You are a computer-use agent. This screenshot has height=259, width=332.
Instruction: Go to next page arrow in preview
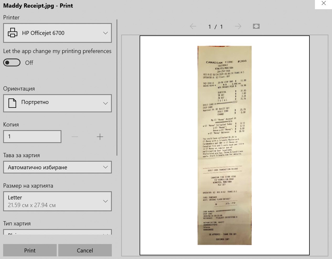(238, 26)
